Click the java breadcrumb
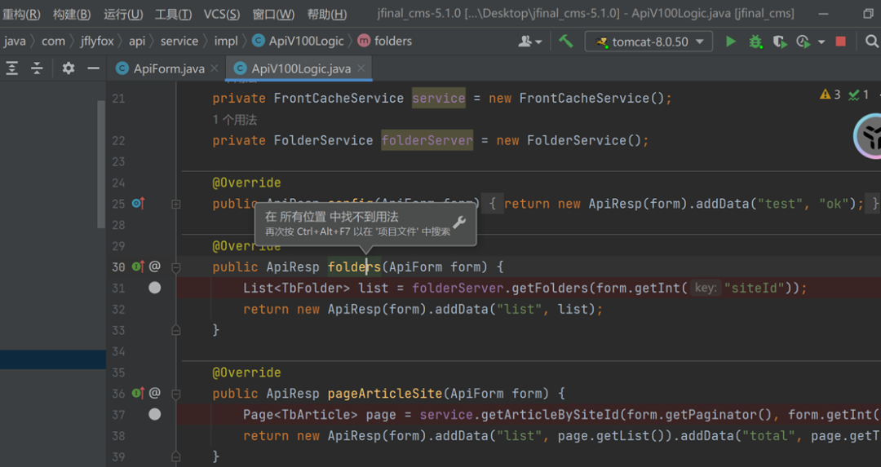The height and width of the screenshot is (467, 881). (x=15, y=41)
